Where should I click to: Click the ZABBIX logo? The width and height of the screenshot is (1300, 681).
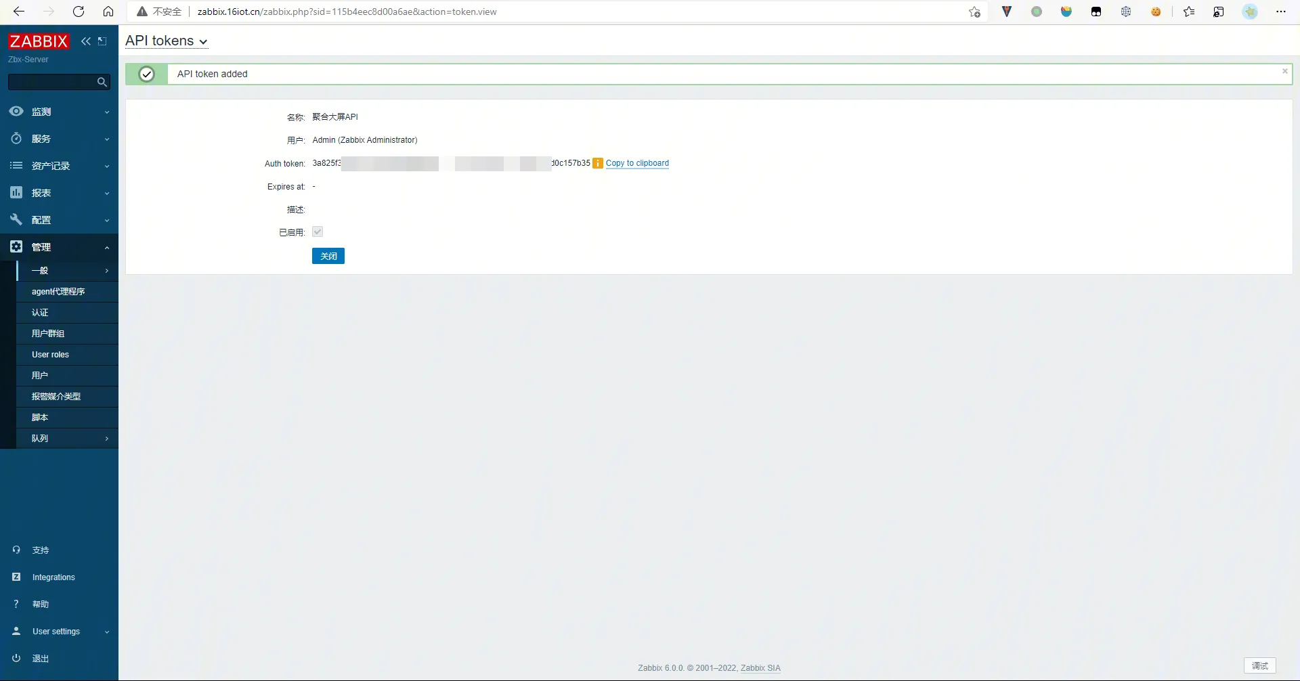point(39,41)
